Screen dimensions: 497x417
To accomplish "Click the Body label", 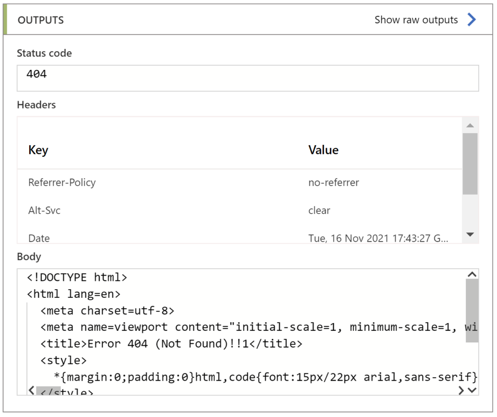I will [x=29, y=257].
